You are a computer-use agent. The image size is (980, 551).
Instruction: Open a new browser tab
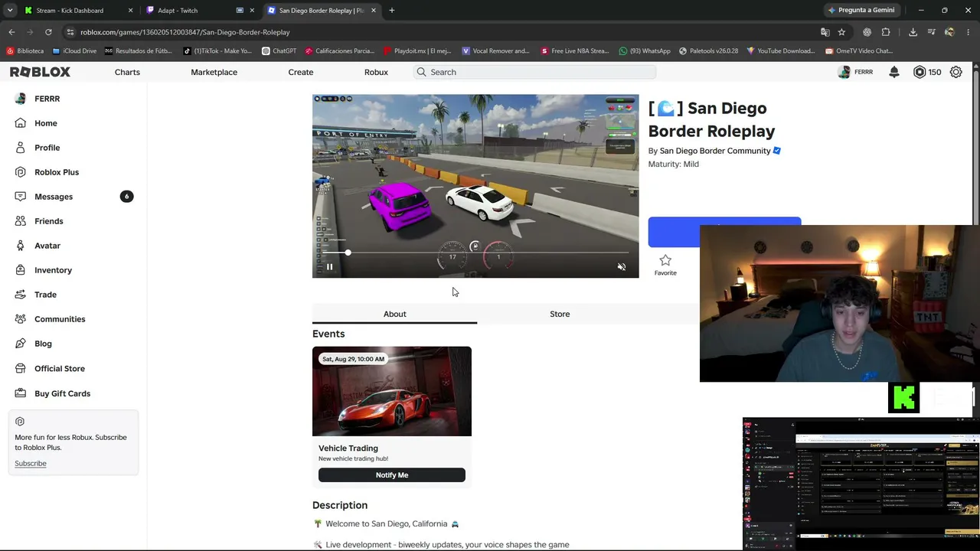391,11
